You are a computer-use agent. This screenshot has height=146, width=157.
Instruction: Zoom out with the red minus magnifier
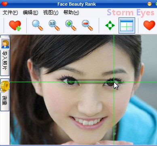pos(87,25)
